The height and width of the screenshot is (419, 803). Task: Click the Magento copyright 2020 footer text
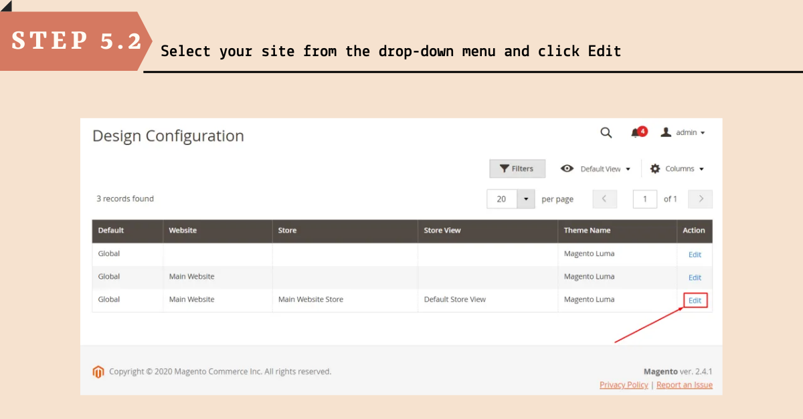point(220,372)
